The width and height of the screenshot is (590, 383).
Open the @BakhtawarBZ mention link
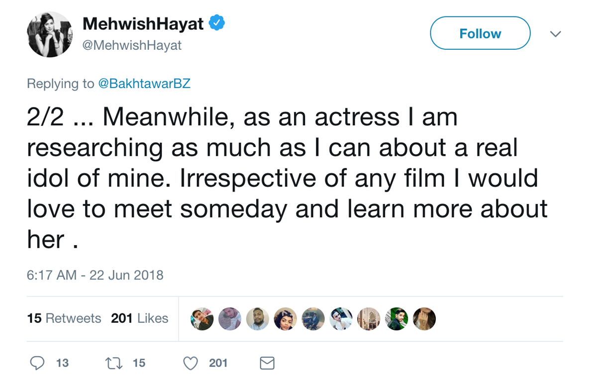pos(144,84)
